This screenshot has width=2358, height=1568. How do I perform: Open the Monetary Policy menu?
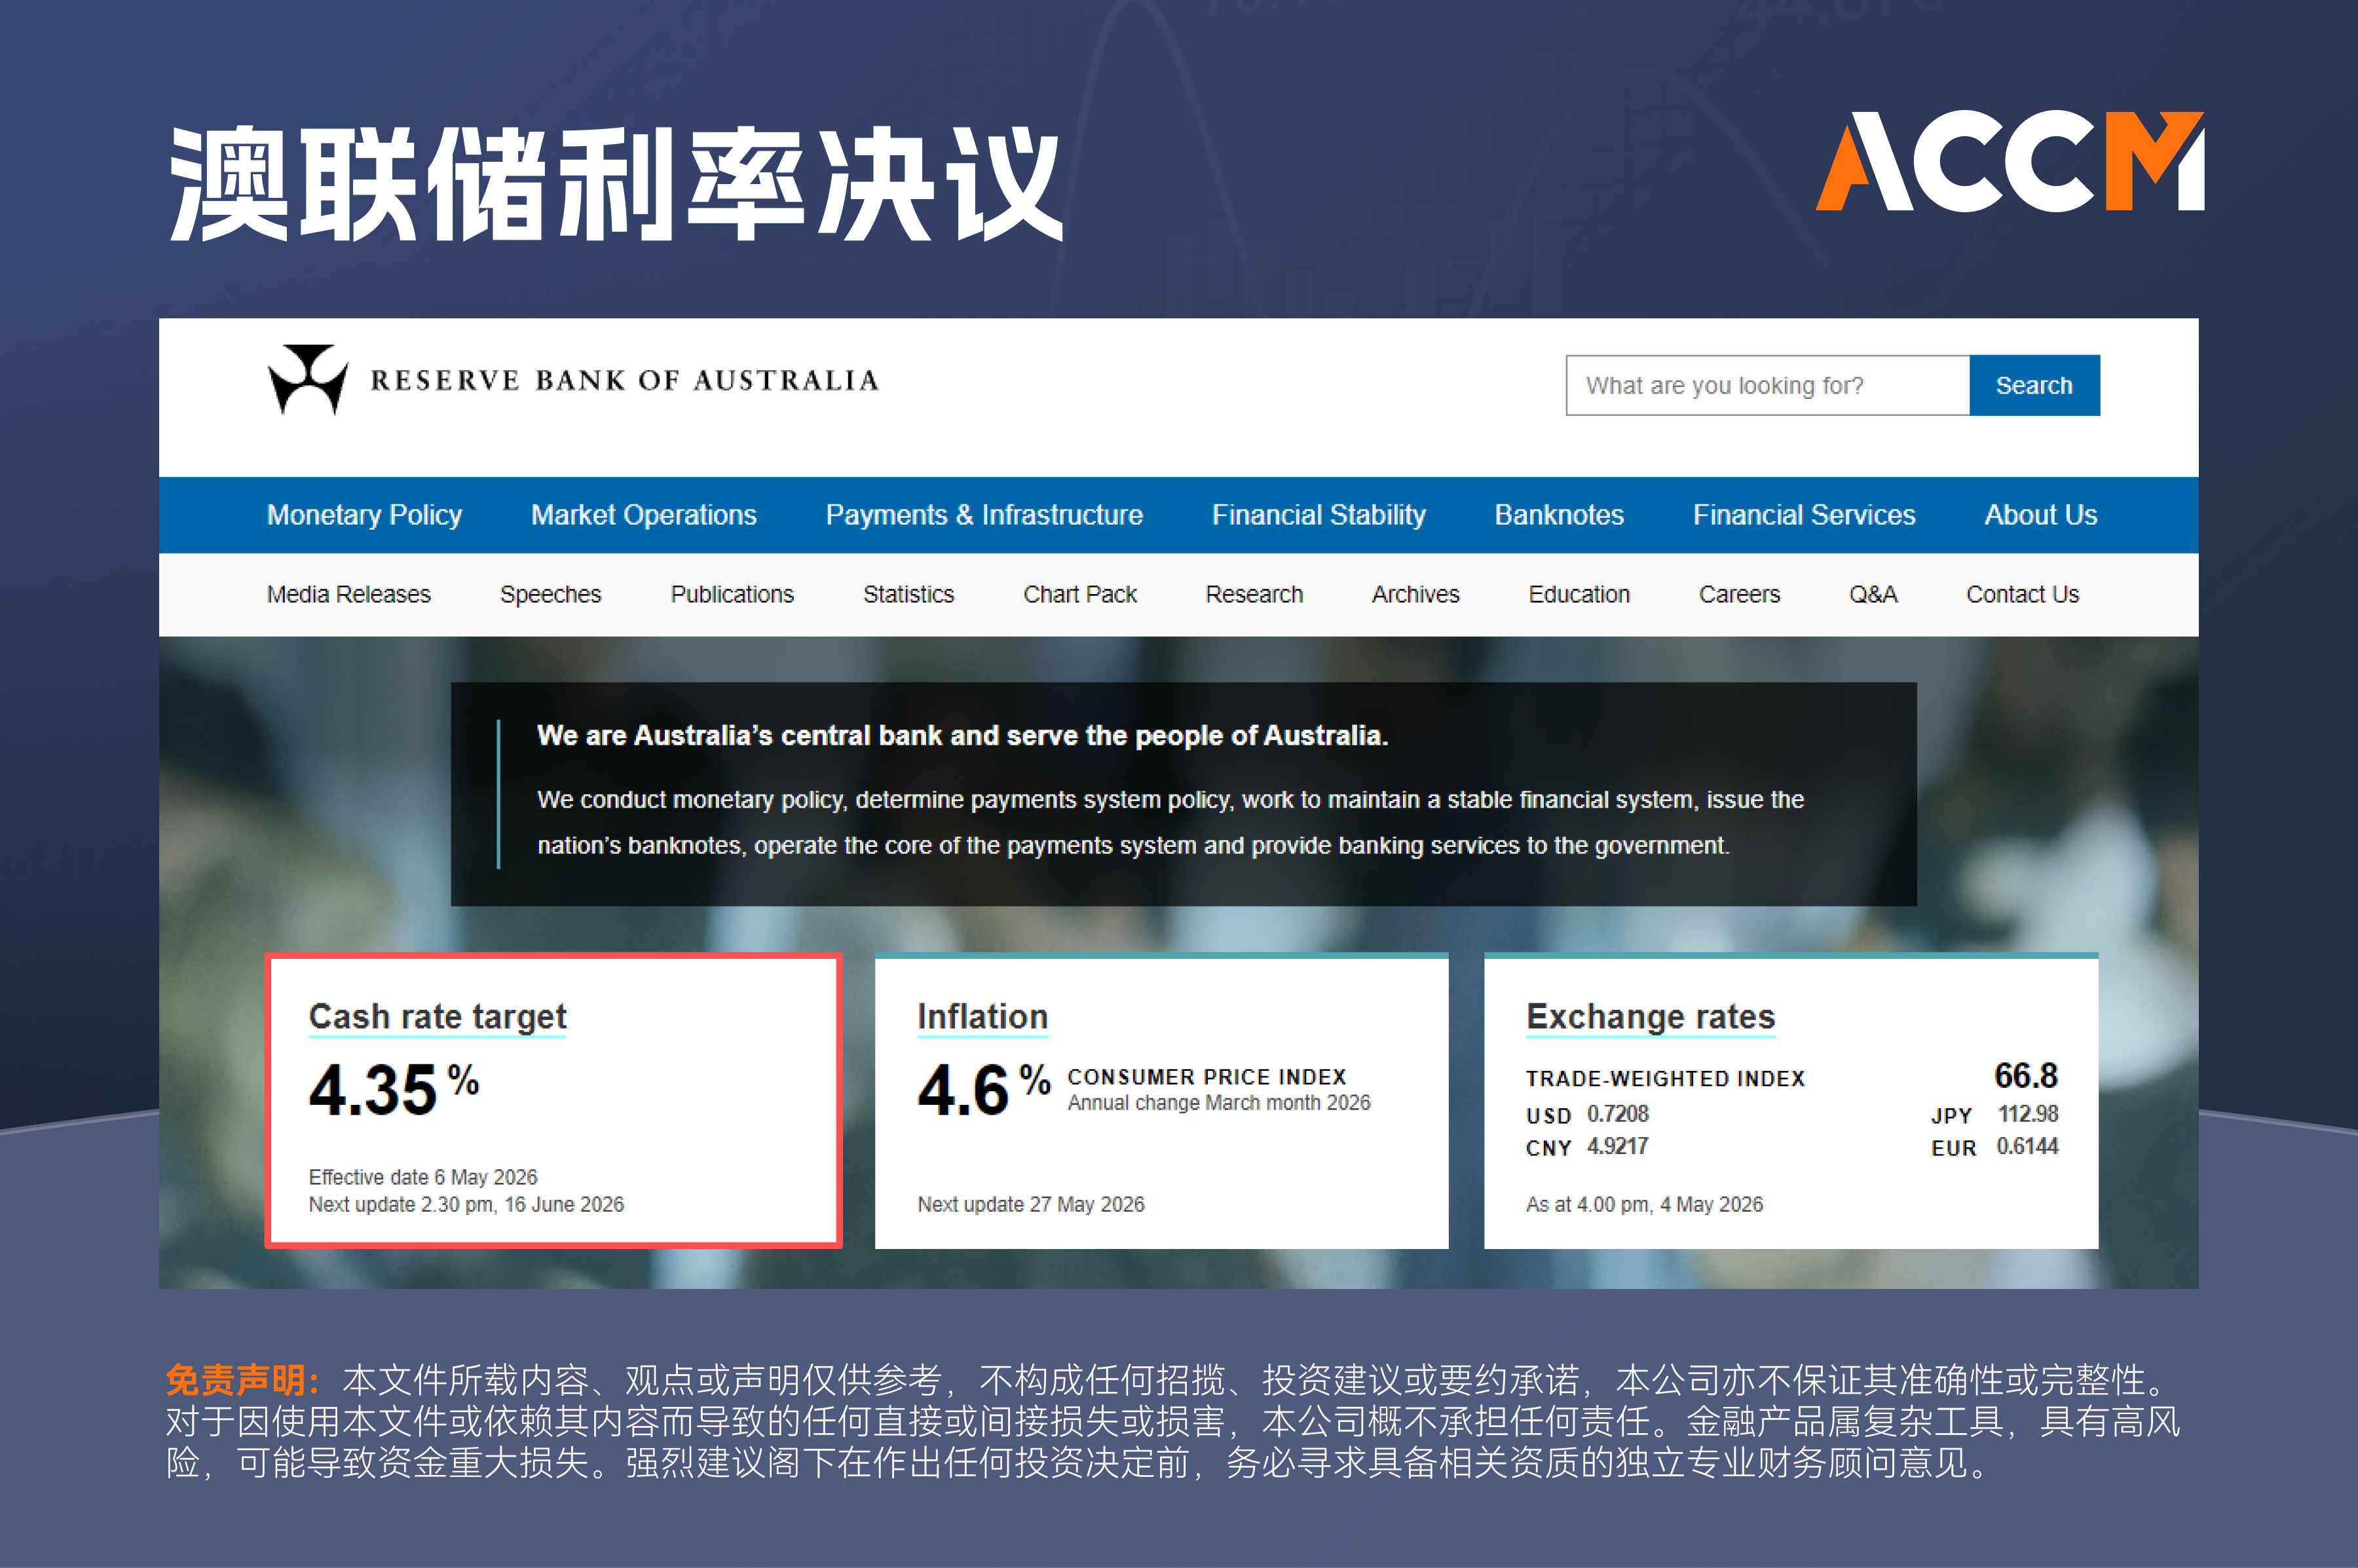(x=364, y=515)
